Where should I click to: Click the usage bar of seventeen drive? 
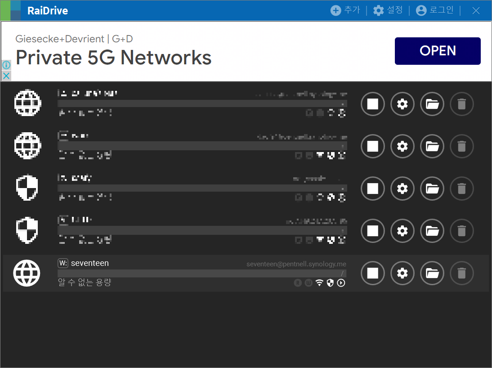tap(202, 273)
